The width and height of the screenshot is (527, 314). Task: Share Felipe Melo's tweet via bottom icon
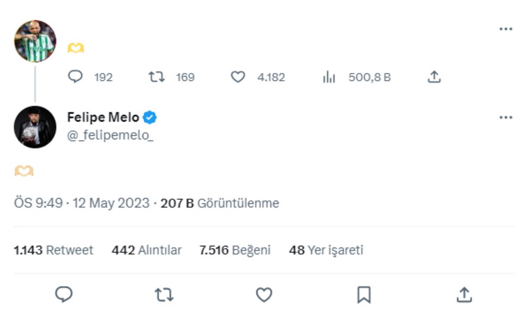click(x=464, y=295)
